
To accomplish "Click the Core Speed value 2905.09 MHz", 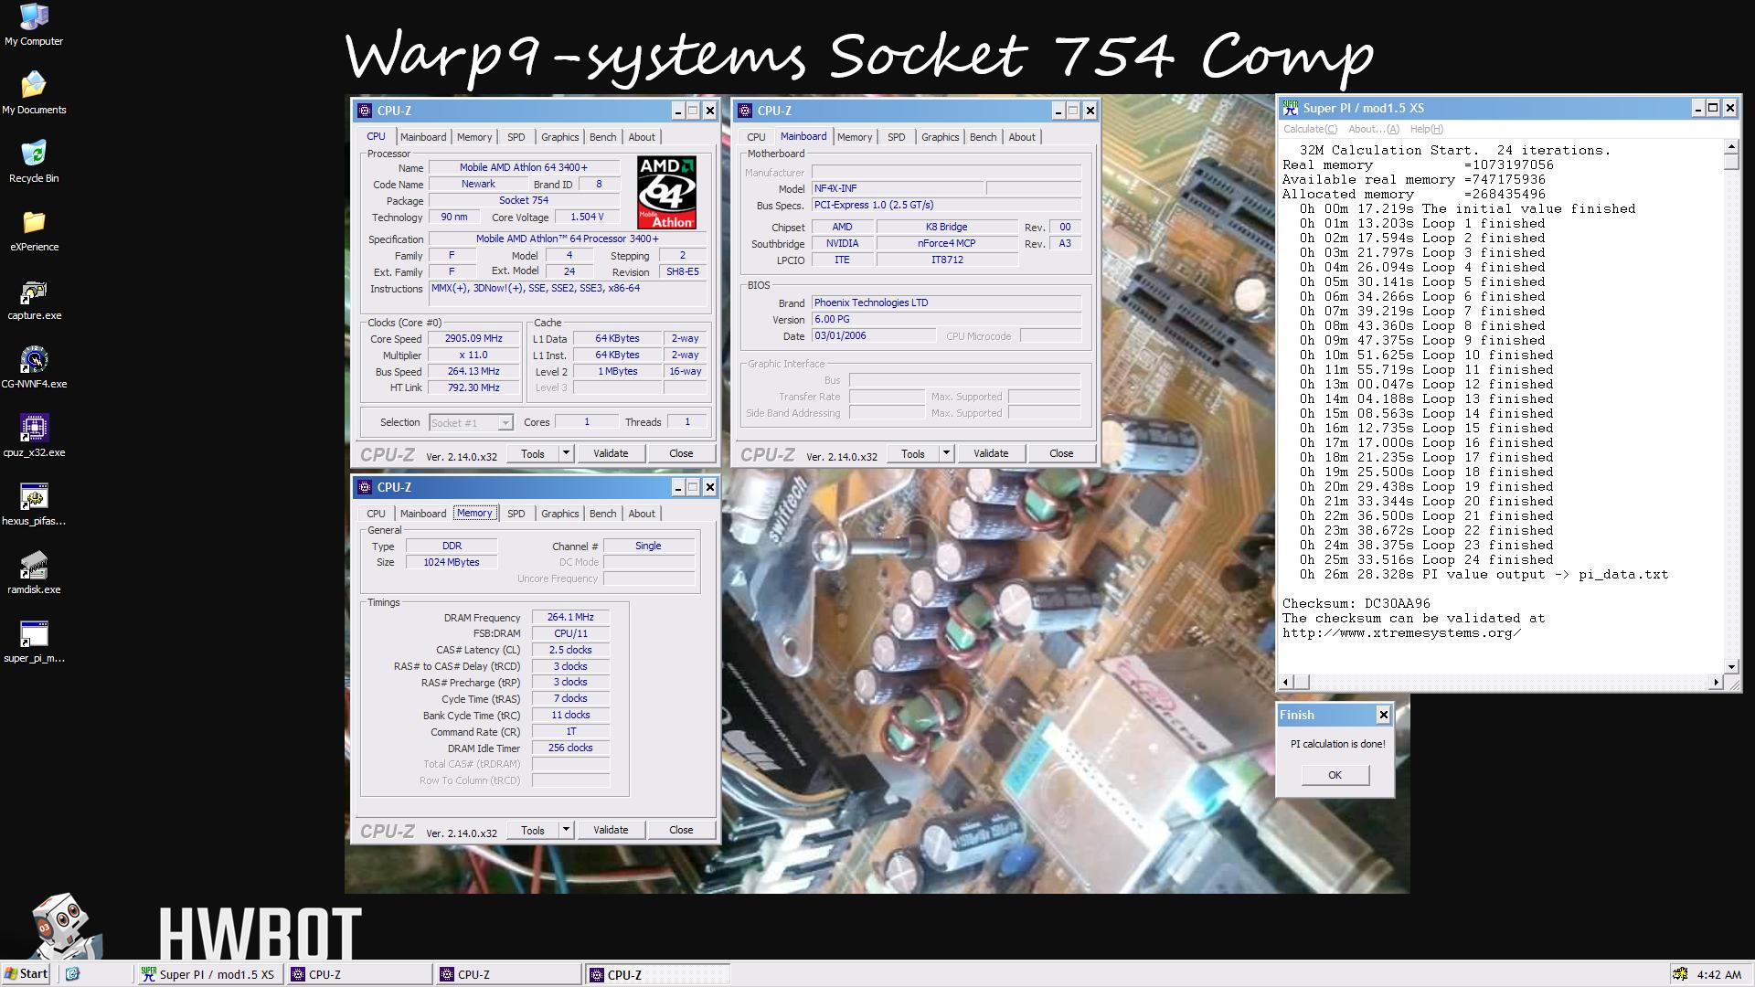I will [473, 338].
